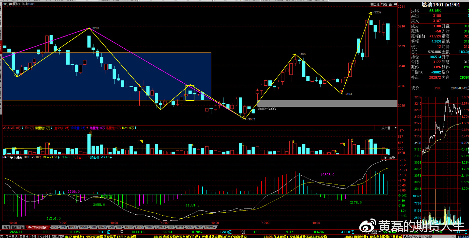The width and height of the screenshot is (469, 238).
Task: Select the KDJ indicator tab
Action: (x=54, y=227)
